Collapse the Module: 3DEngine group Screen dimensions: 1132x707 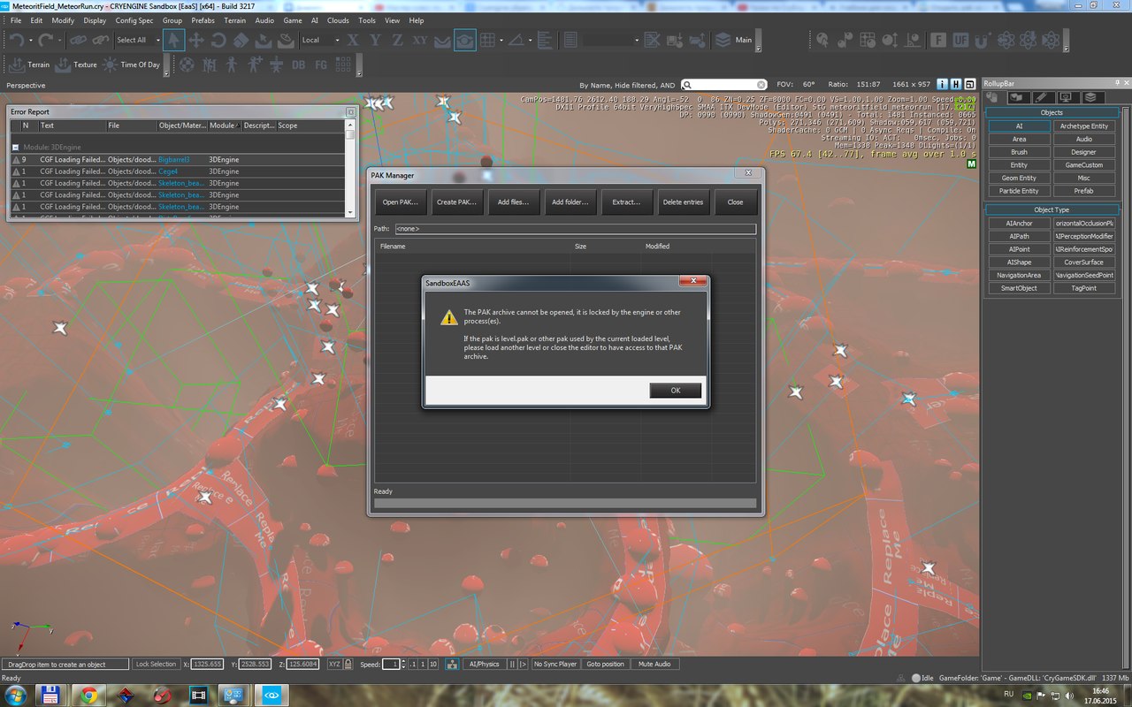[x=16, y=147]
